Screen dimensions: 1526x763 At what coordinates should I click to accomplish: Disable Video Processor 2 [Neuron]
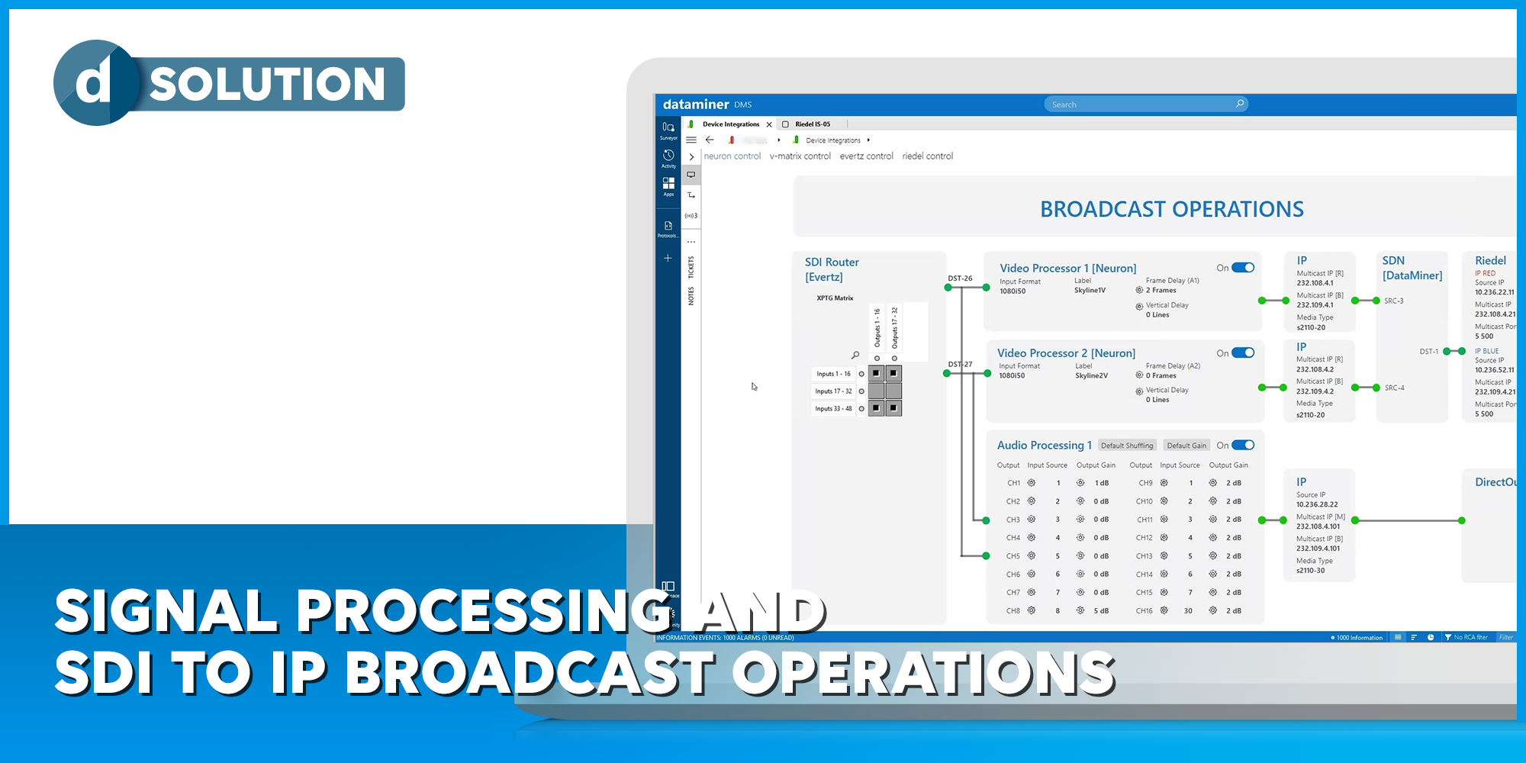1243,352
